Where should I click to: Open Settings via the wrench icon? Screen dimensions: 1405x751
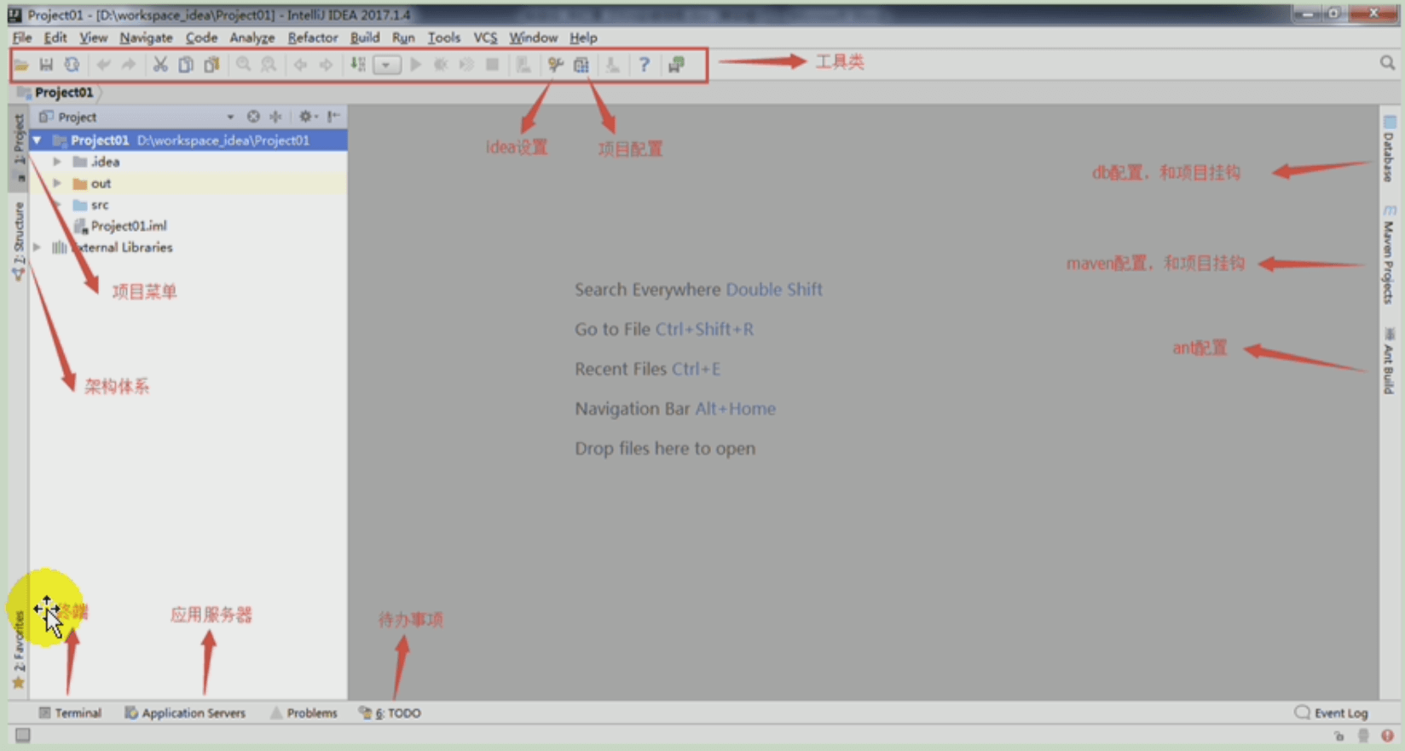555,65
